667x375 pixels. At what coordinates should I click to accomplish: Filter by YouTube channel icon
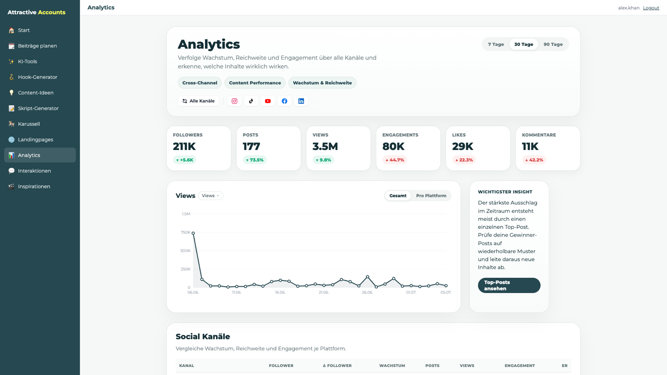[x=268, y=101]
